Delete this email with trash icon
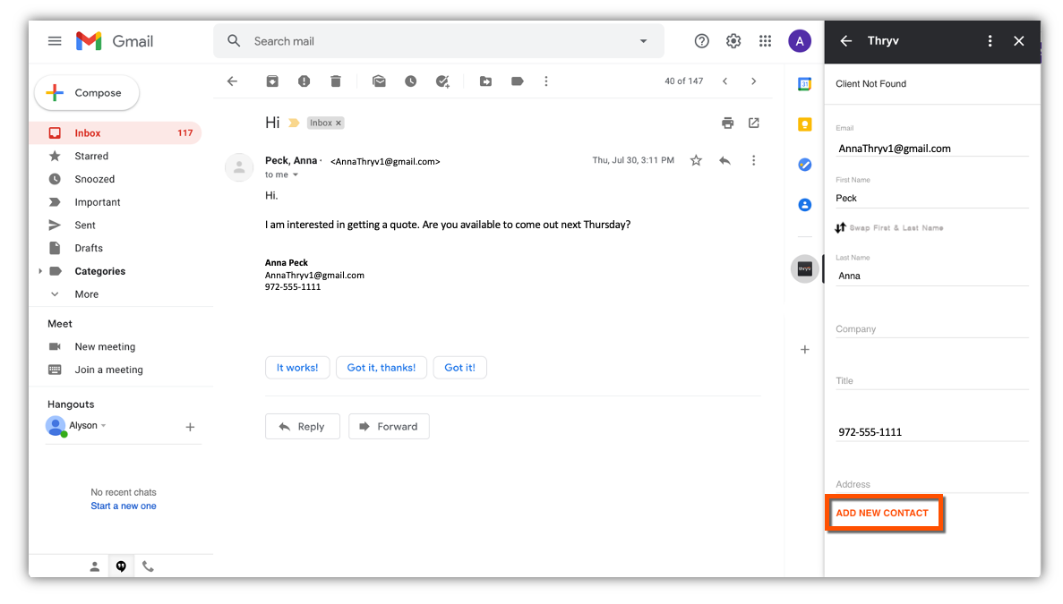This screenshot has height=604, width=1063. pos(336,81)
